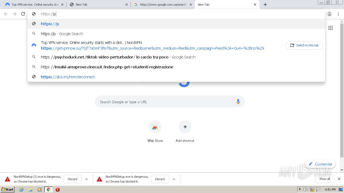The height and width of the screenshot is (193, 344).
Task: Open File Explorer from taskbar
Action: (x=30, y=190)
